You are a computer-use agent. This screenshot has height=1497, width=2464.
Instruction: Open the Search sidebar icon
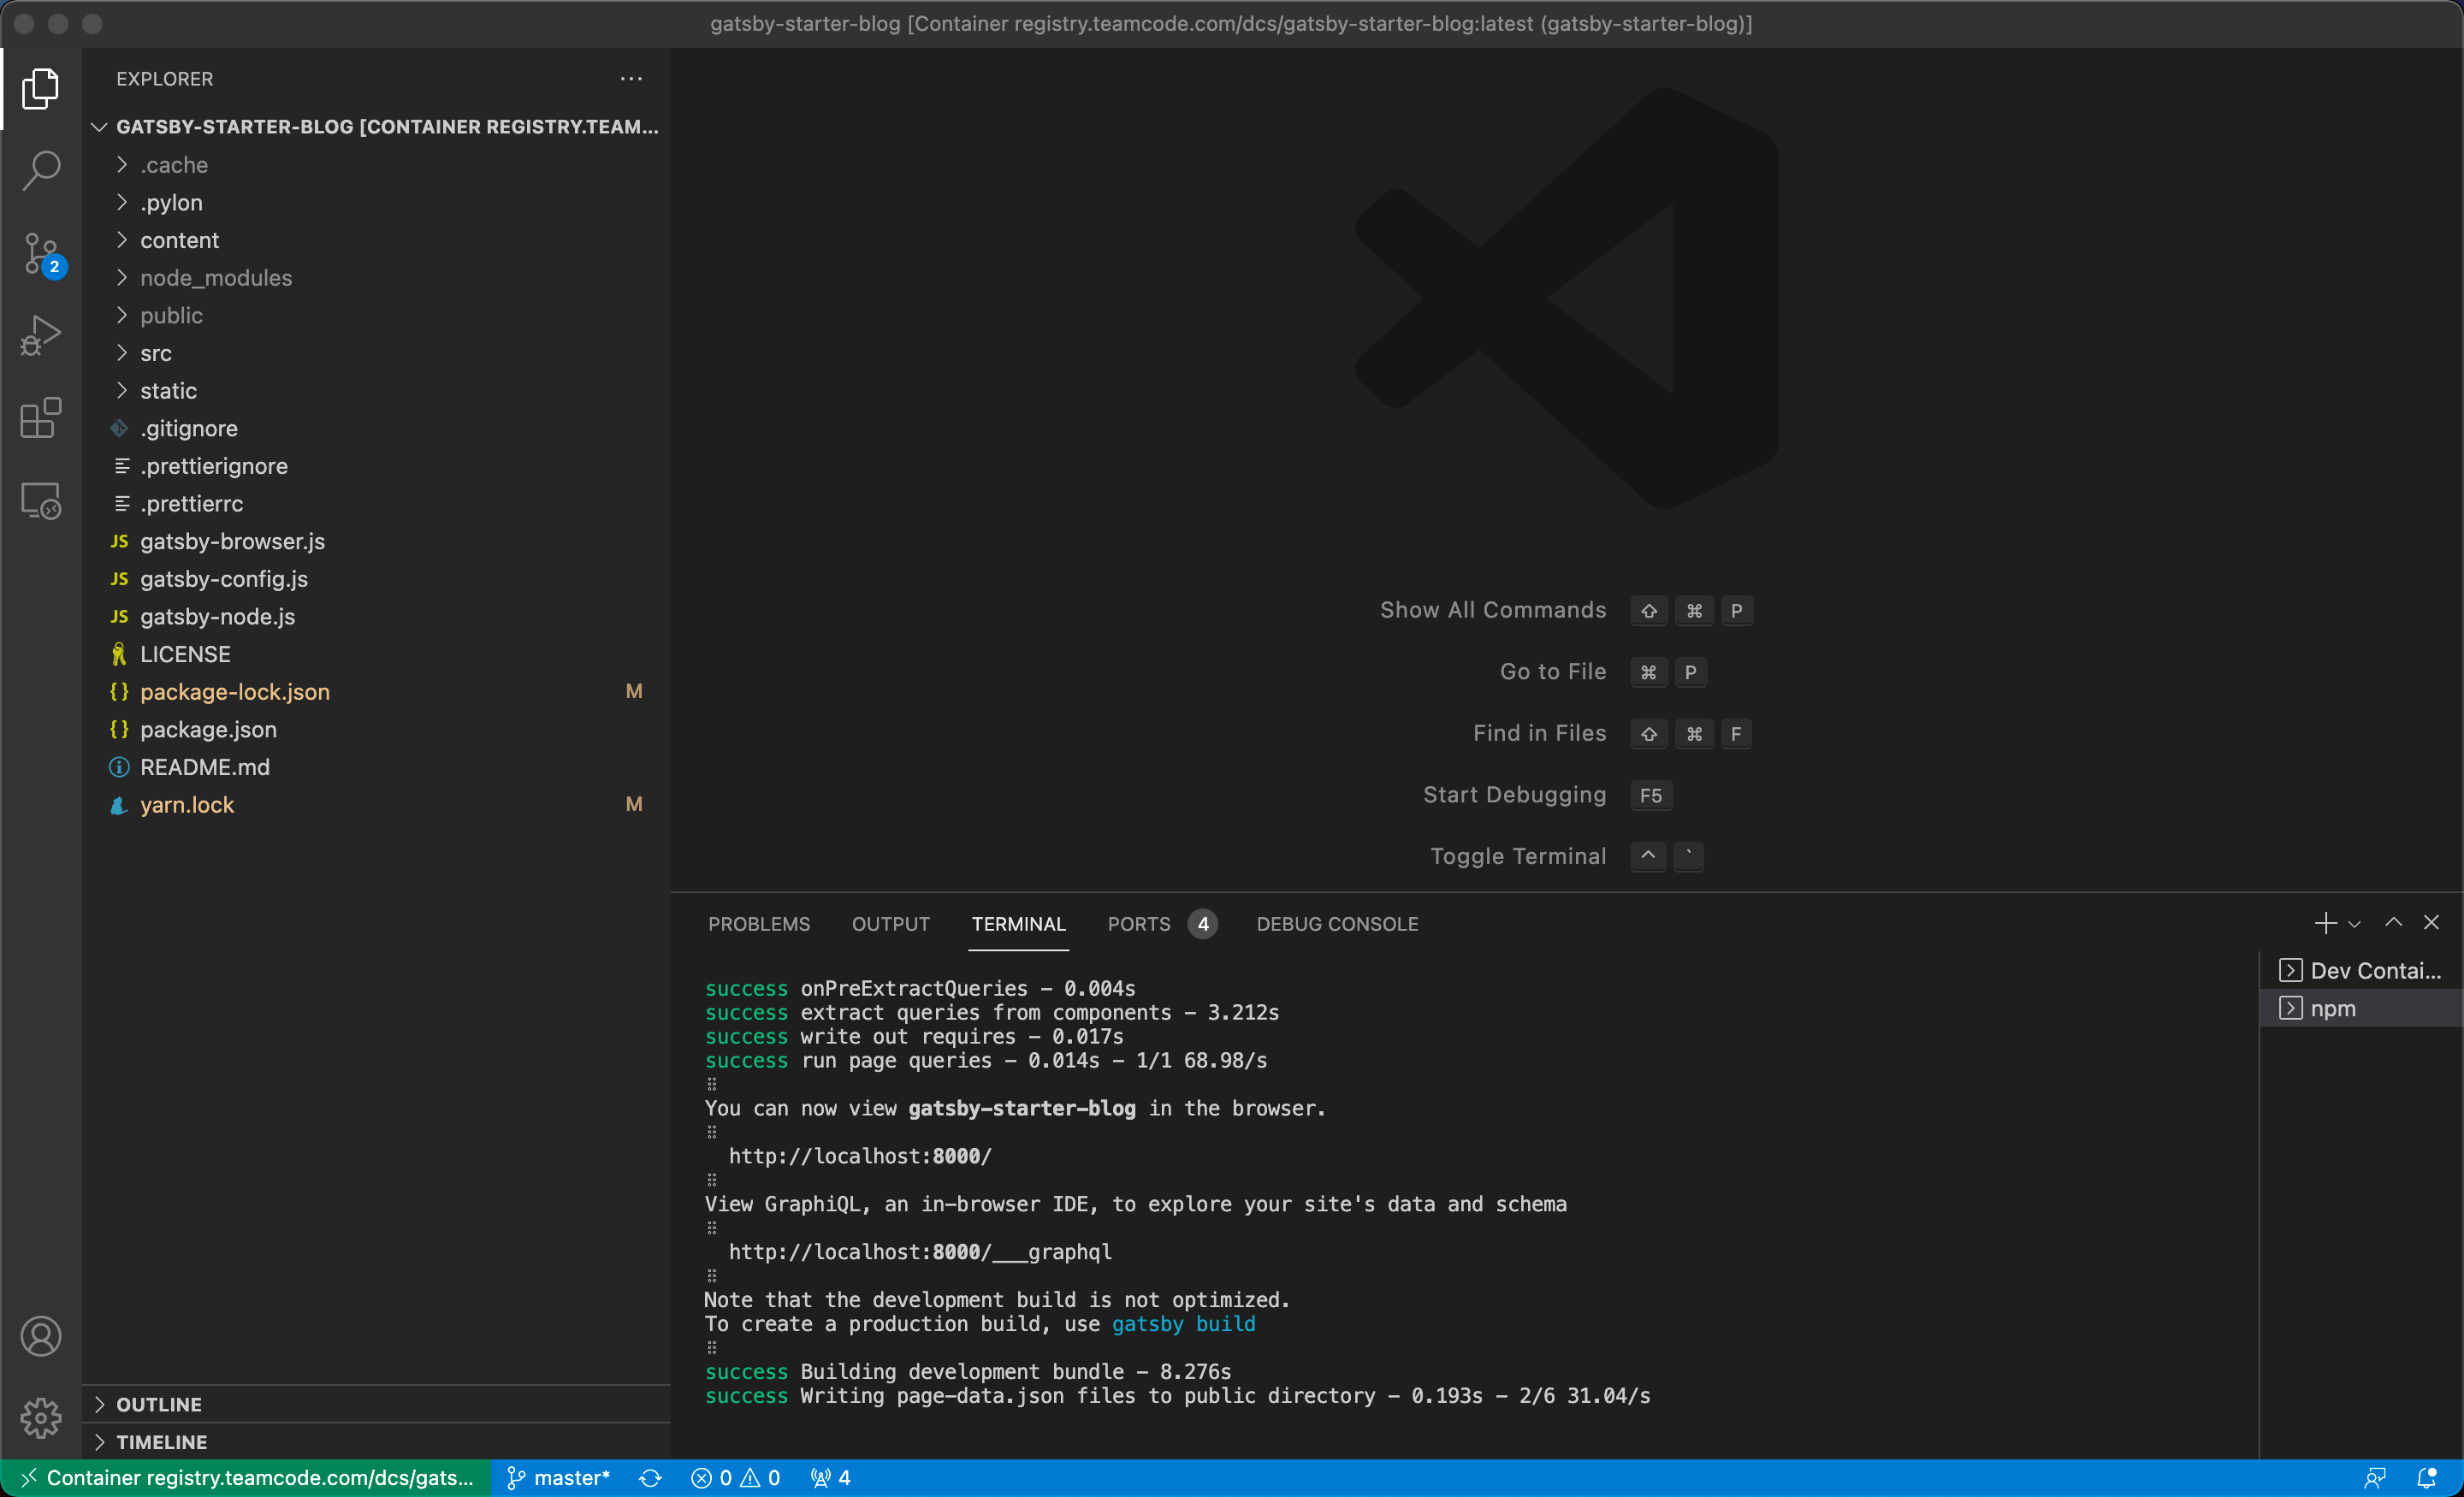41,170
